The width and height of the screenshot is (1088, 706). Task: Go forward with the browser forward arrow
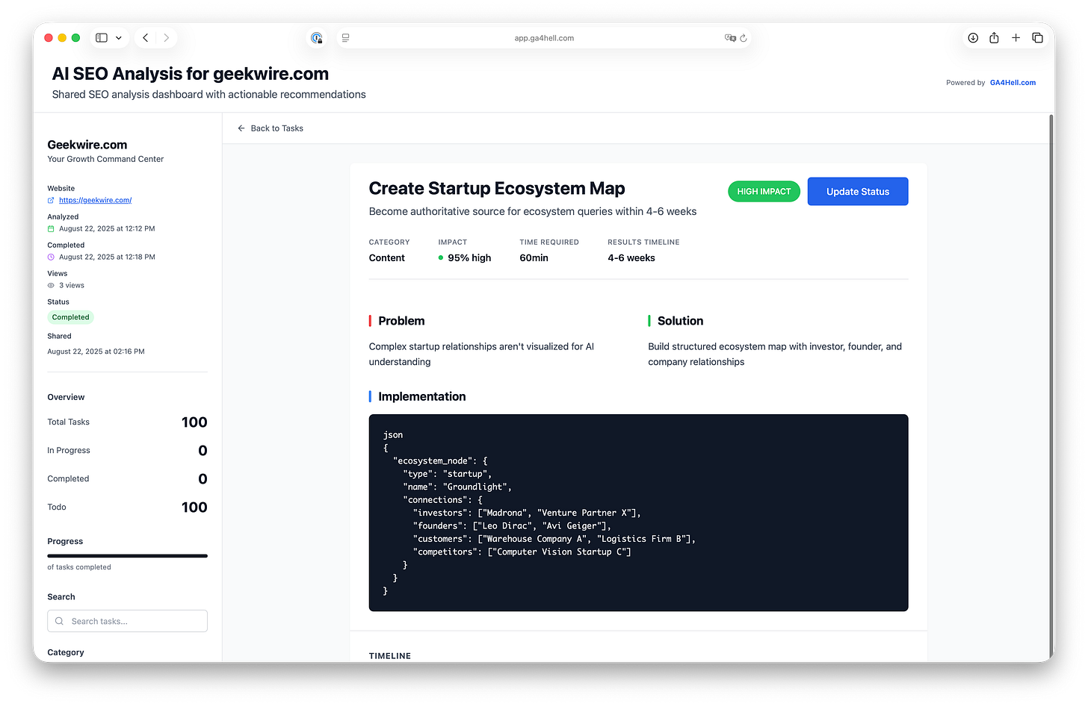pyautogui.click(x=166, y=37)
